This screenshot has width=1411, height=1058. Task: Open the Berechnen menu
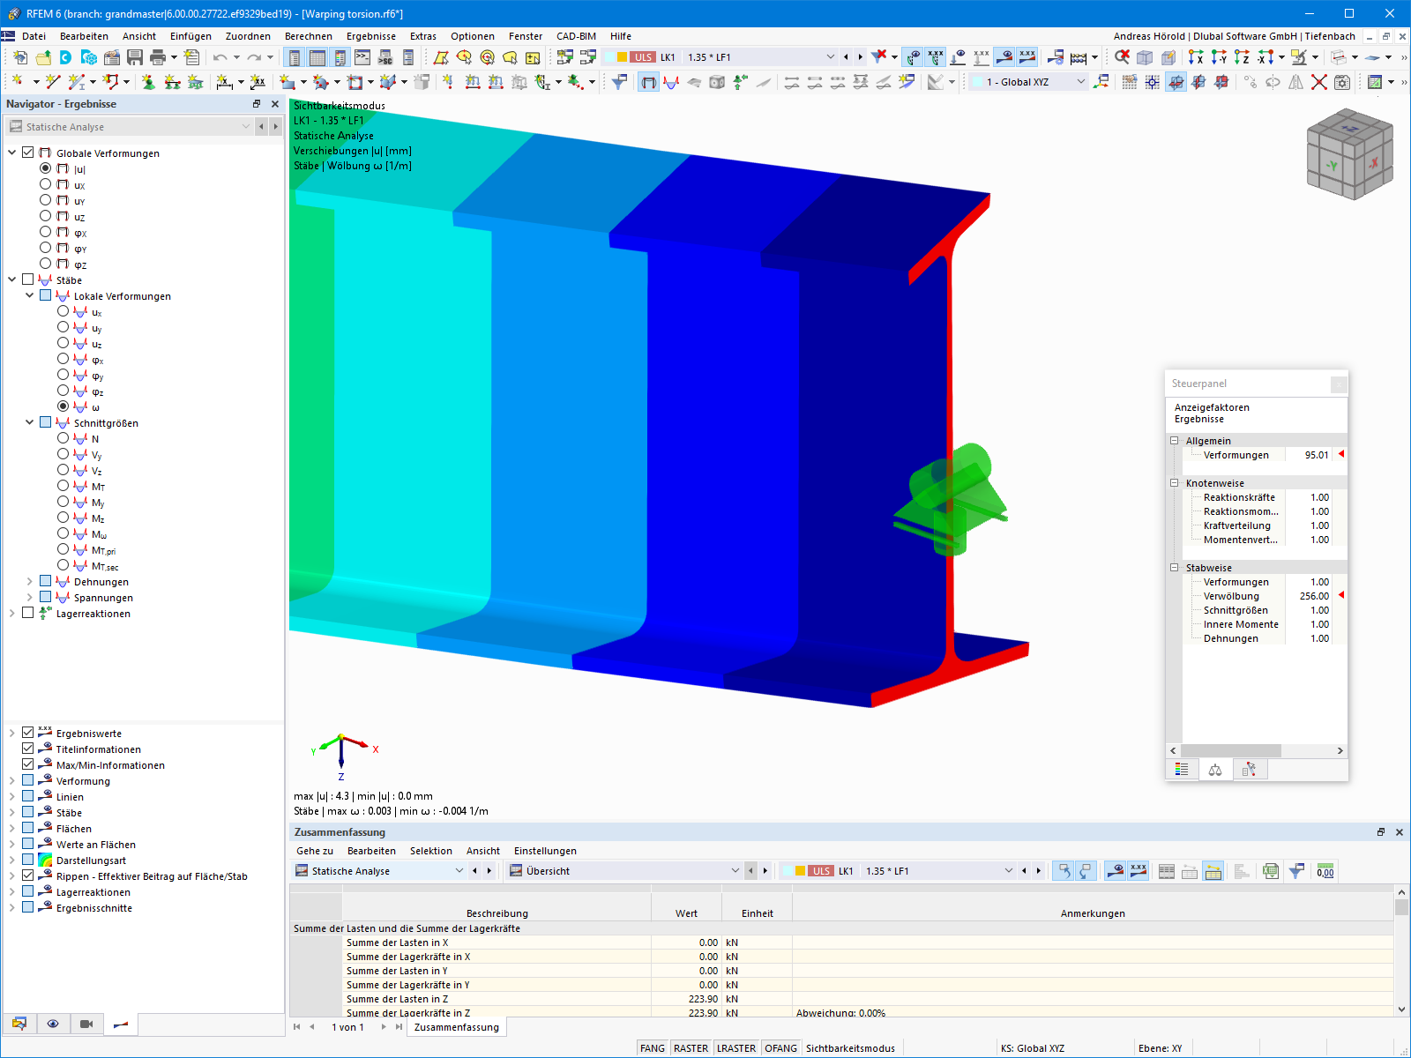tap(308, 36)
